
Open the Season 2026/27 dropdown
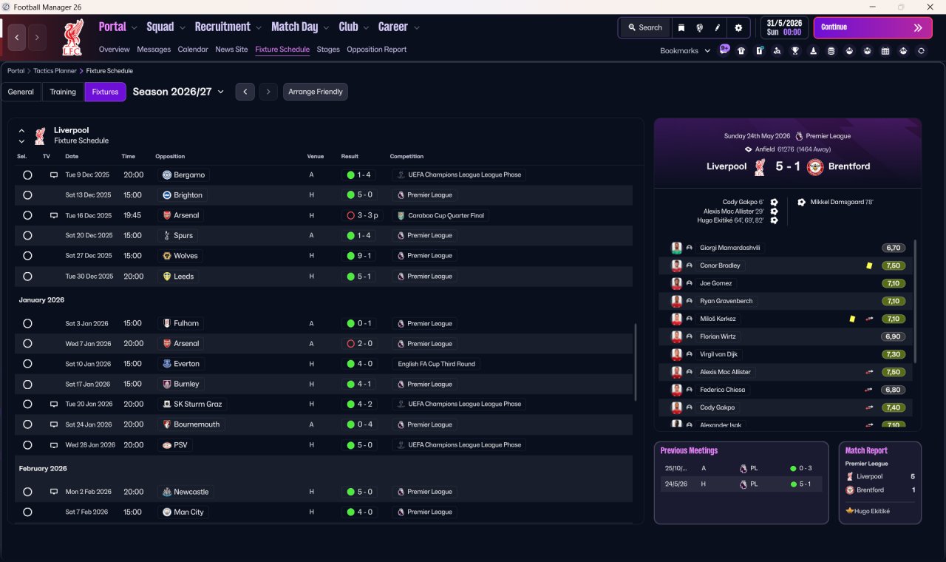click(178, 92)
